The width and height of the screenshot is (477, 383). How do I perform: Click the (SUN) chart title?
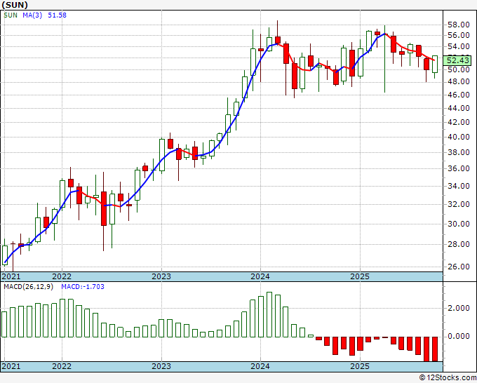pos(15,5)
